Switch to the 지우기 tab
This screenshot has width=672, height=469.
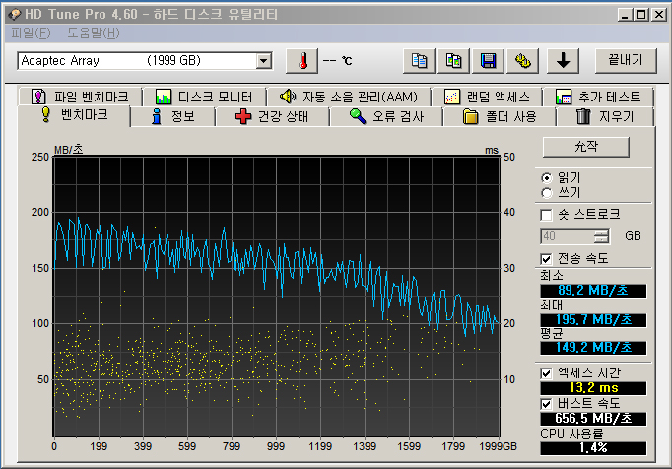click(x=606, y=116)
